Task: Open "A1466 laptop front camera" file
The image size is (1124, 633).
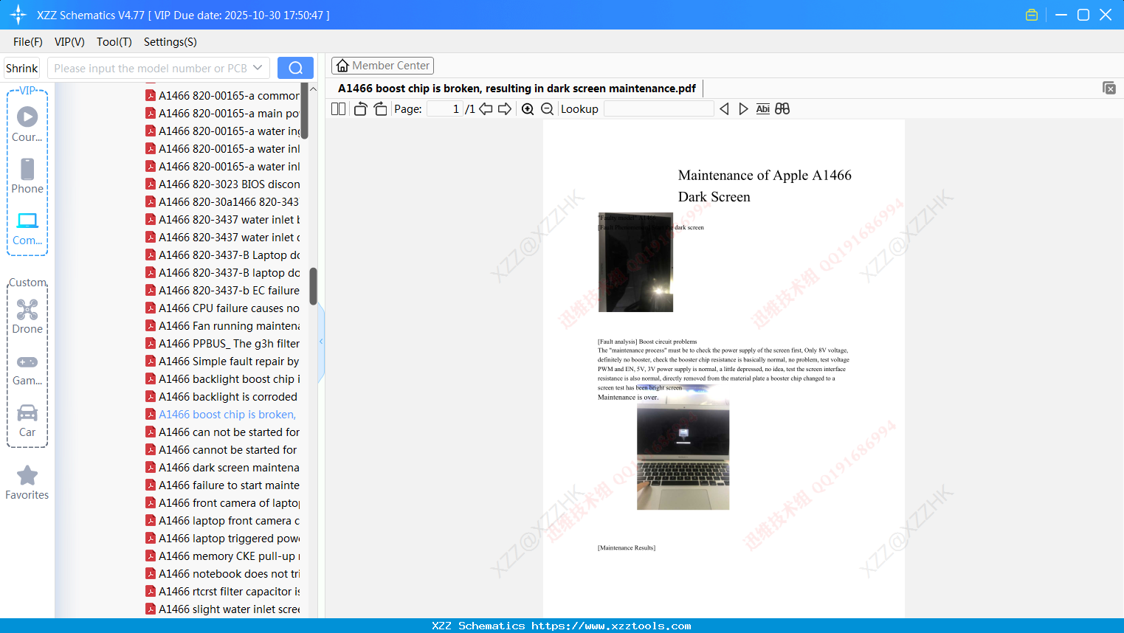Action: pos(222,521)
